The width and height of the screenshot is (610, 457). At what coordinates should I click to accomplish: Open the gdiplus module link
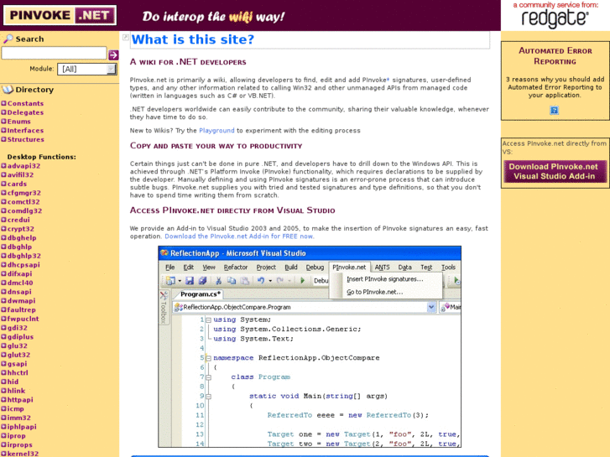point(20,336)
